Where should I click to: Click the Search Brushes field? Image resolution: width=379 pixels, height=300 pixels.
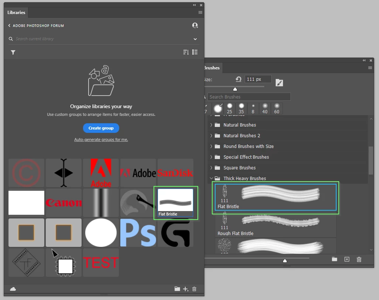tap(249, 97)
